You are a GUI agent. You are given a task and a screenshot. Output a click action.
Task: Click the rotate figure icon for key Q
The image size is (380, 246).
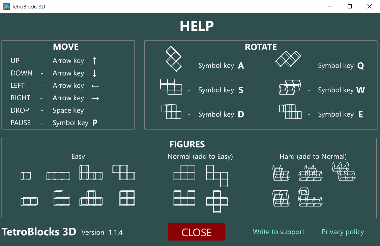coord(288,59)
